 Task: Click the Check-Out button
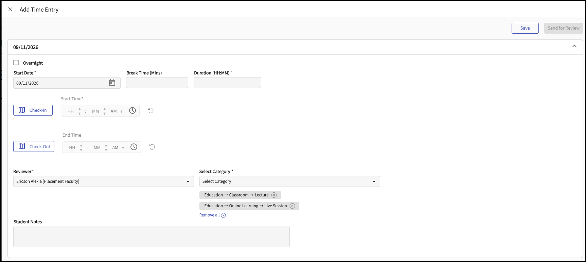point(34,146)
